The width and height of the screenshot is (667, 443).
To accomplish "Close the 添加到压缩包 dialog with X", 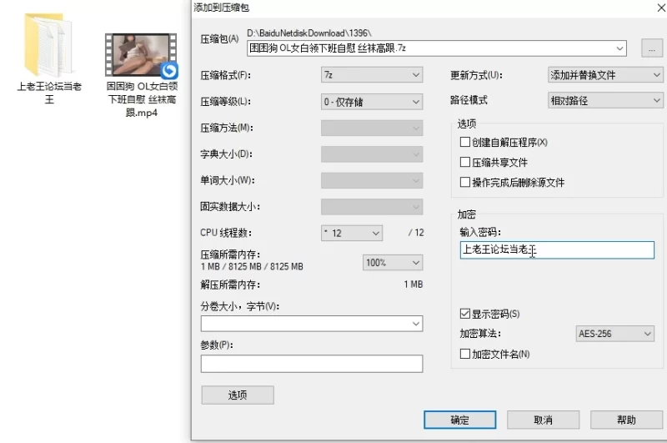I will click(x=661, y=8).
